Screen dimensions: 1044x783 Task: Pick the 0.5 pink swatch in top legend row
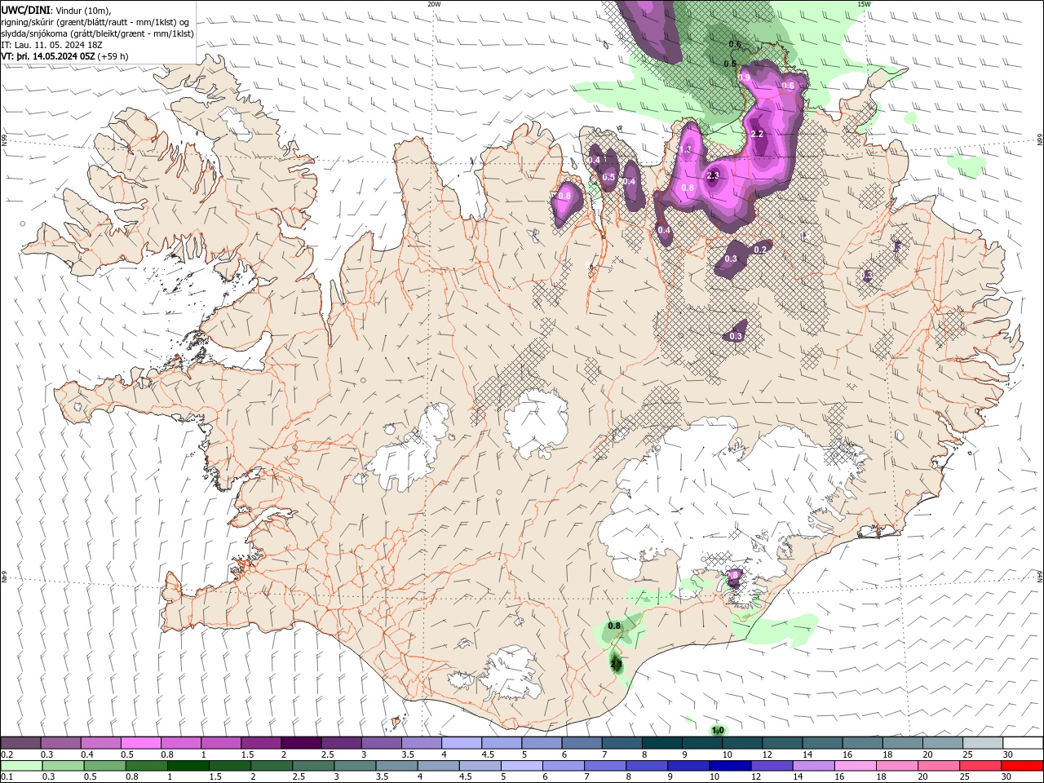(x=140, y=743)
